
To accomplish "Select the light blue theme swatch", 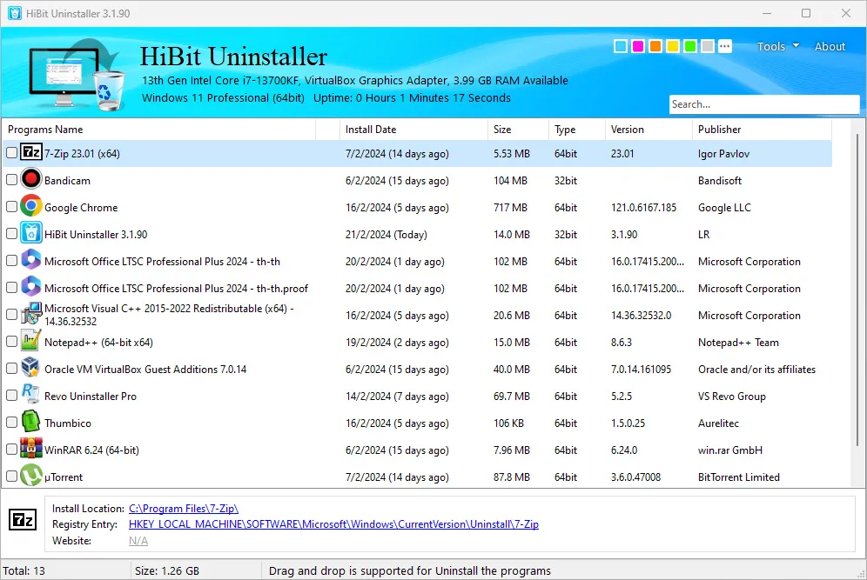I will (621, 46).
